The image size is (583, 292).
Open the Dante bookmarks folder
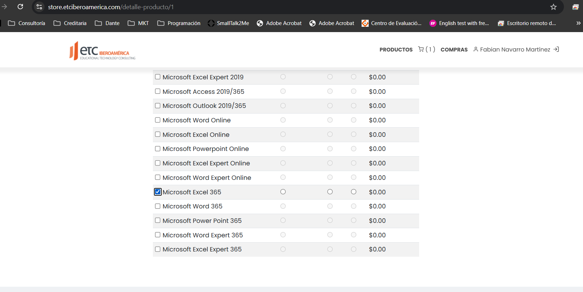click(107, 23)
